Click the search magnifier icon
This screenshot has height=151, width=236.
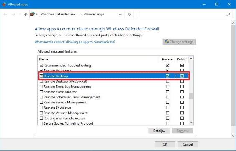point(228,14)
